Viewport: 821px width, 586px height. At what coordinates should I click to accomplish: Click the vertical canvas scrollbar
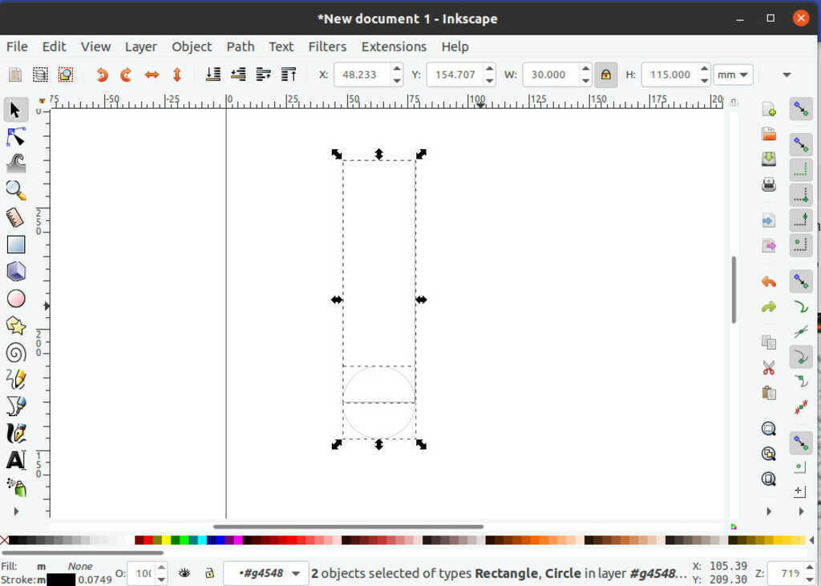[734, 289]
